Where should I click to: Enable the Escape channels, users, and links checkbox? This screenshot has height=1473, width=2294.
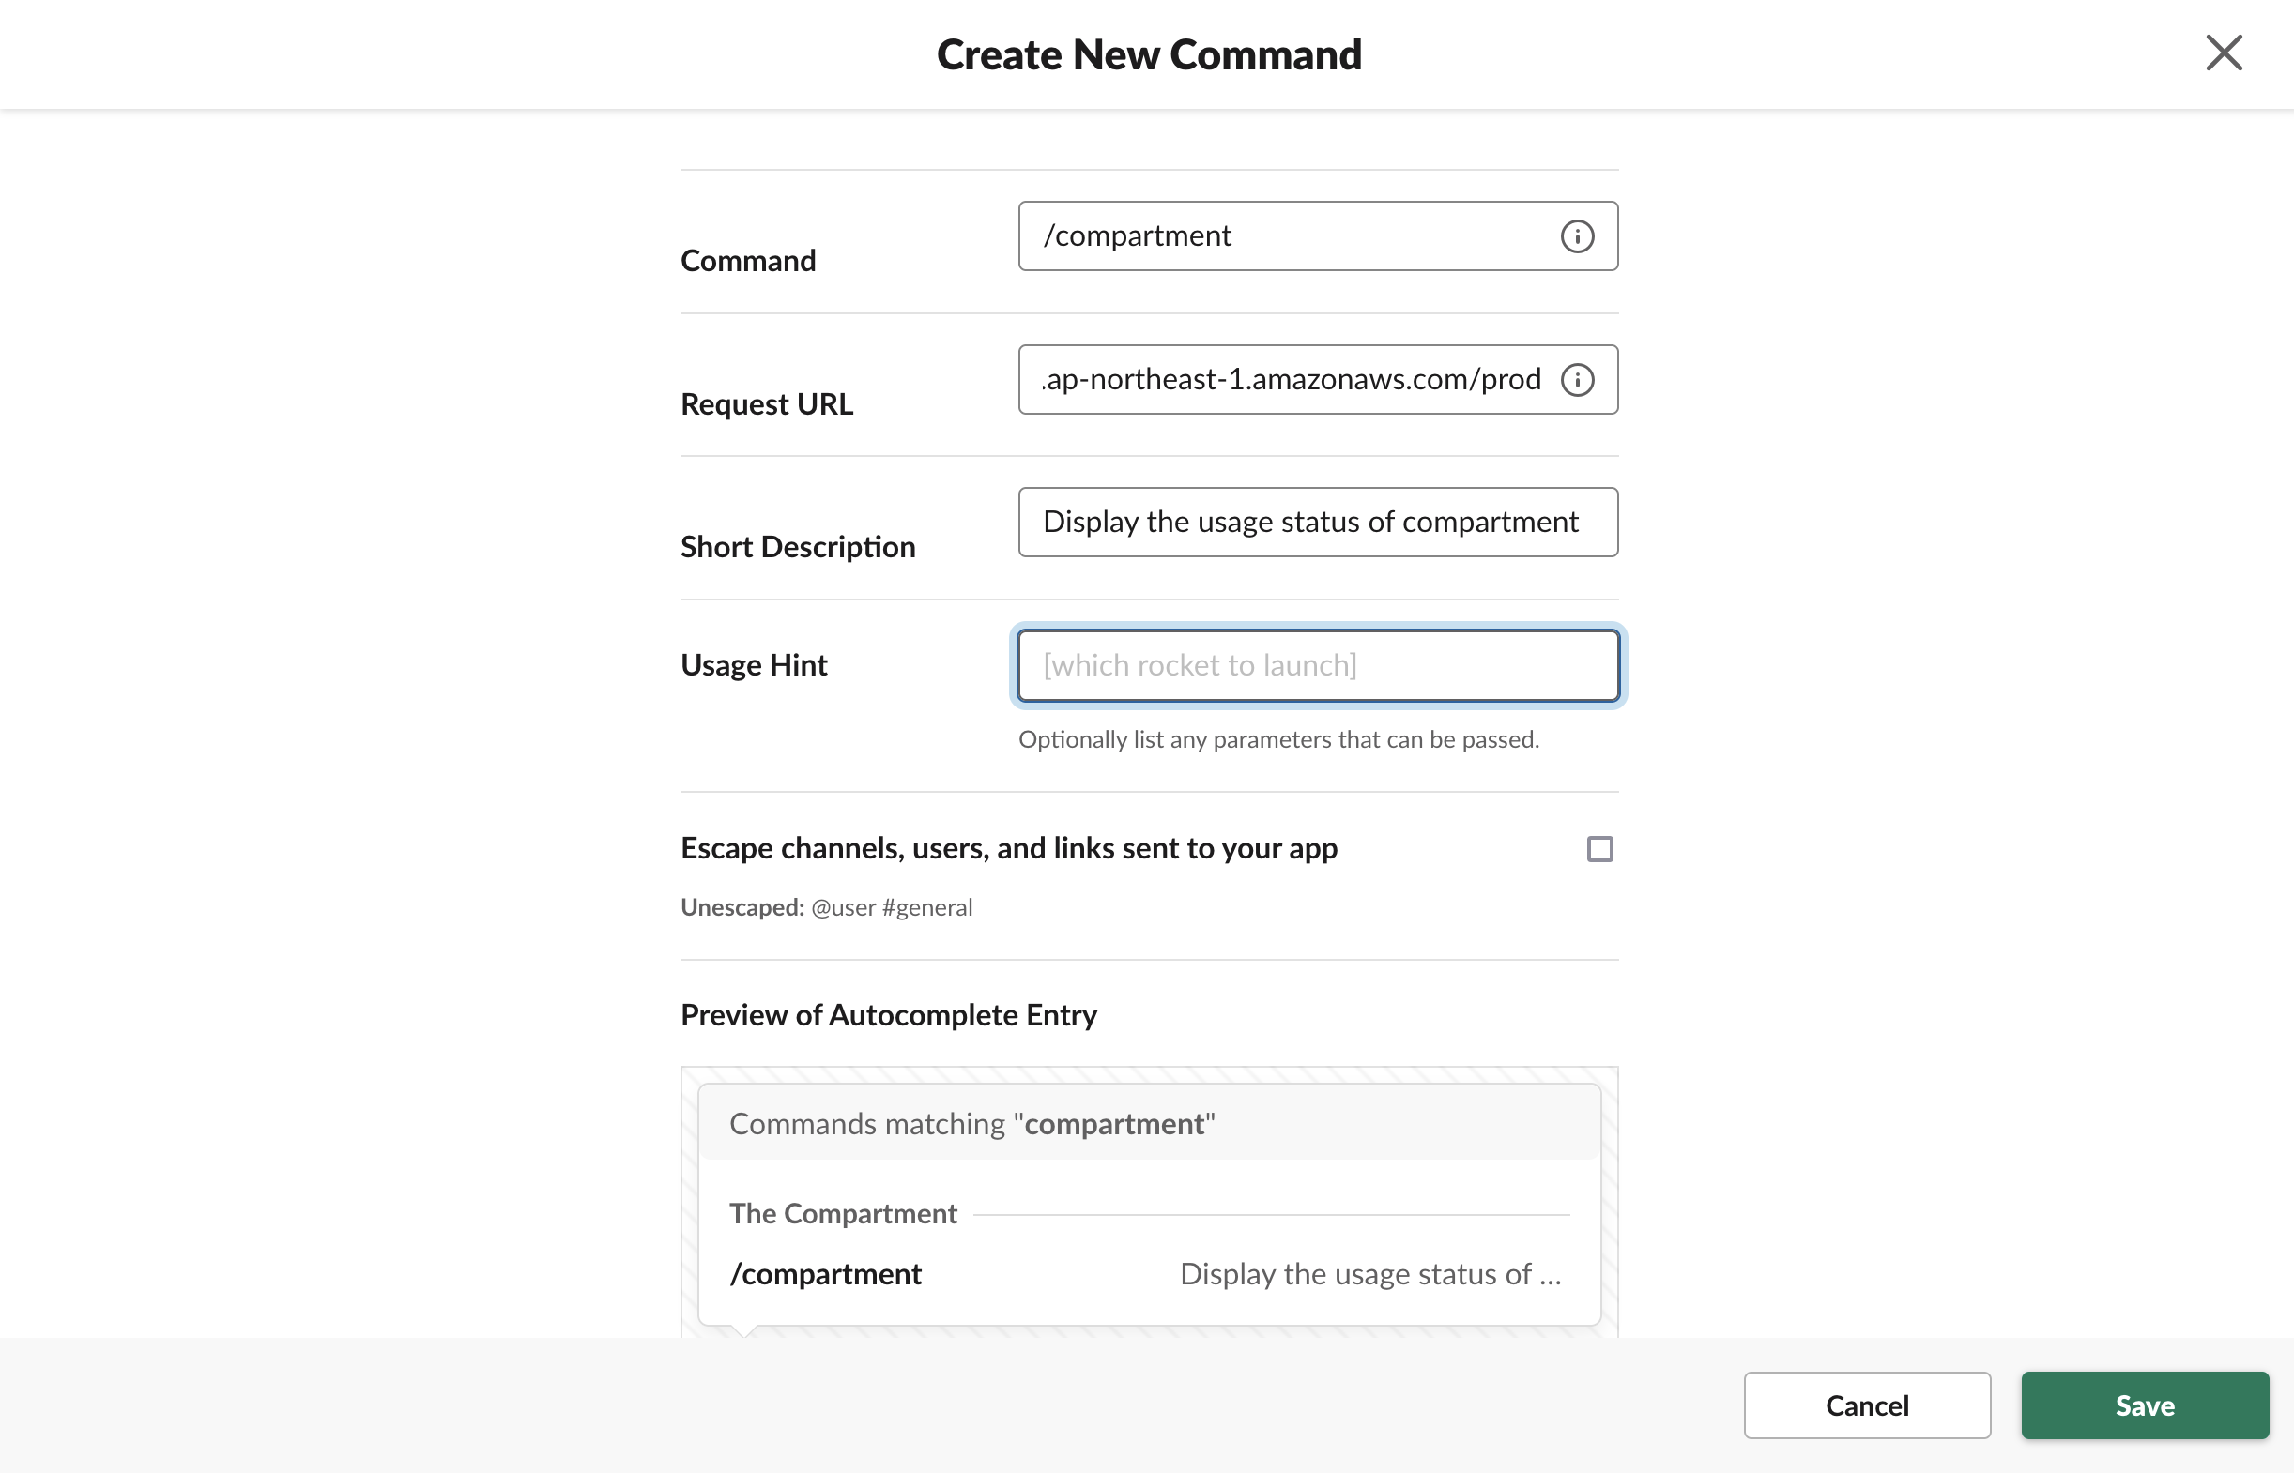coord(1600,848)
